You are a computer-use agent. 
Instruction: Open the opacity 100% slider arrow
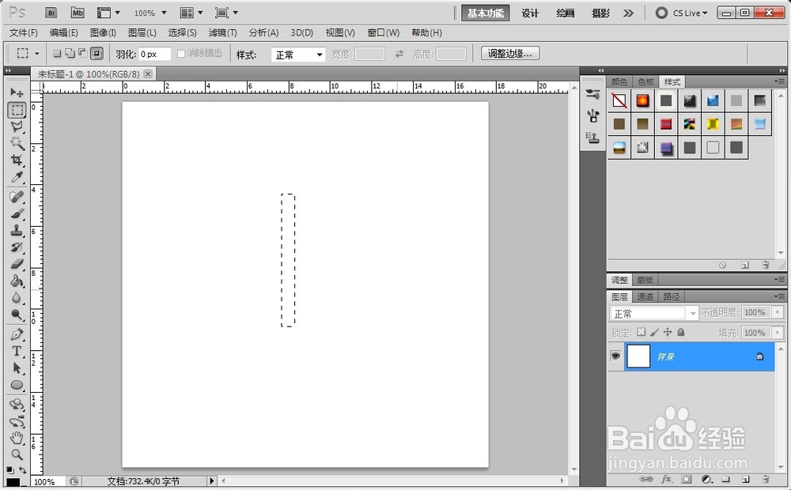(778, 312)
